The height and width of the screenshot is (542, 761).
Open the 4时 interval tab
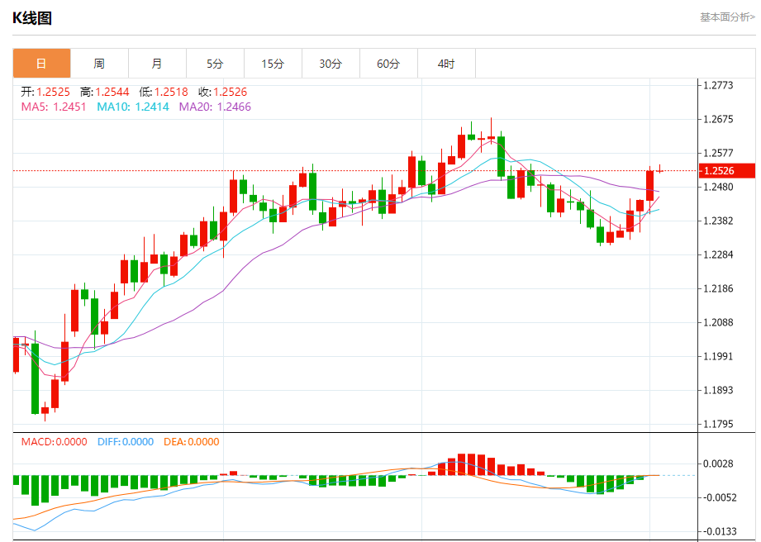[446, 64]
